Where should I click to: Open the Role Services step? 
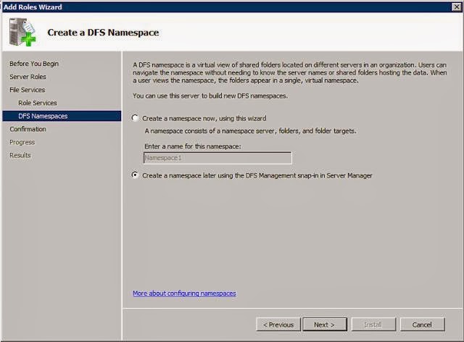point(38,103)
